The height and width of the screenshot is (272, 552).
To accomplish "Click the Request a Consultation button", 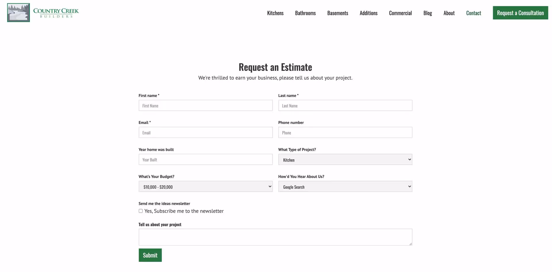I will 520,13.
